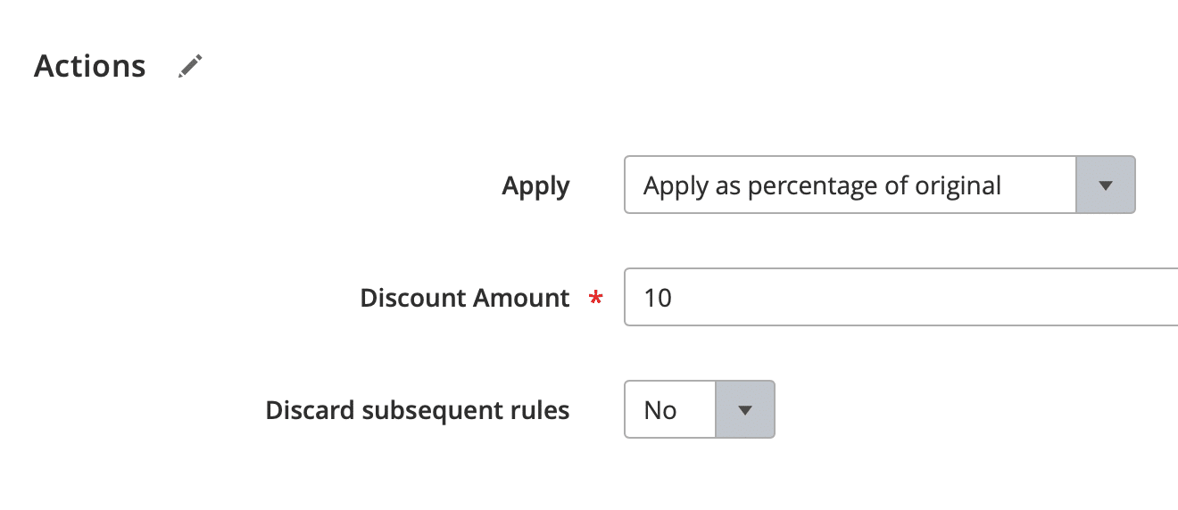
Task: Click the gray caret icon in Apply select
Action: [x=1106, y=186]
